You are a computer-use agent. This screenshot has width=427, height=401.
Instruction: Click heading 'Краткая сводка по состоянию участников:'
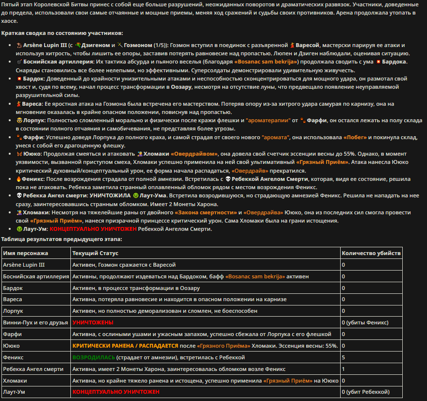click(62, 33)
